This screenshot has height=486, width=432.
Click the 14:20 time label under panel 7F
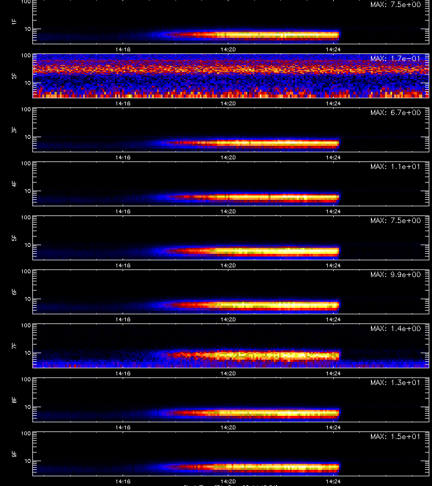pos(228,374)
